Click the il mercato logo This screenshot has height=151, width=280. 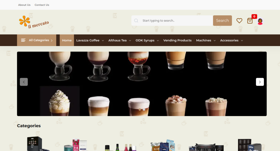pyautogui.click(x=34, y=22)
